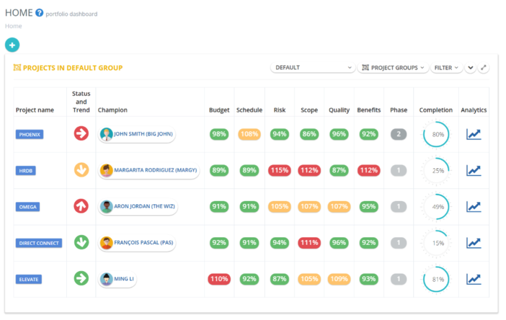Image resolution: width=506 pixels, height=320 pixels.
Task: Toggle OMEGA's 95% Benefits indicator
Action: pos(368,206)
